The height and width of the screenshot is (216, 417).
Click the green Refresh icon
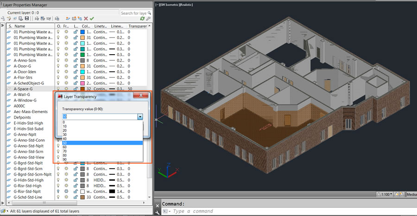pos(142,19)
